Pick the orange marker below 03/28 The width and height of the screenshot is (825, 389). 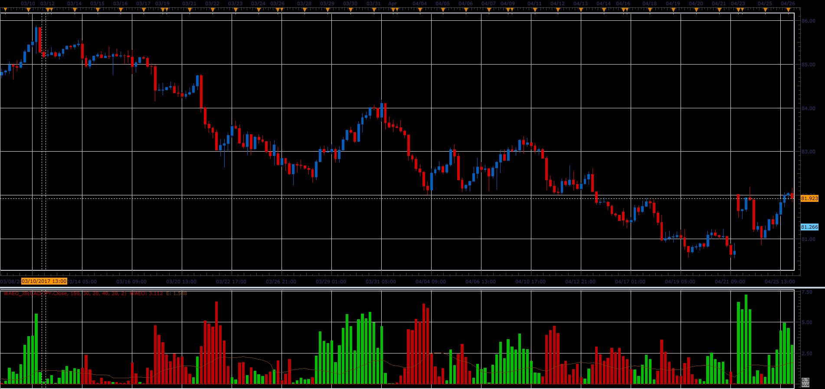[304, 10]
